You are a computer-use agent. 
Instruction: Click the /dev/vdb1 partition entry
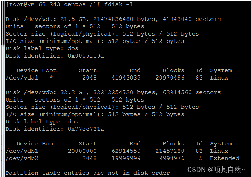22,151
